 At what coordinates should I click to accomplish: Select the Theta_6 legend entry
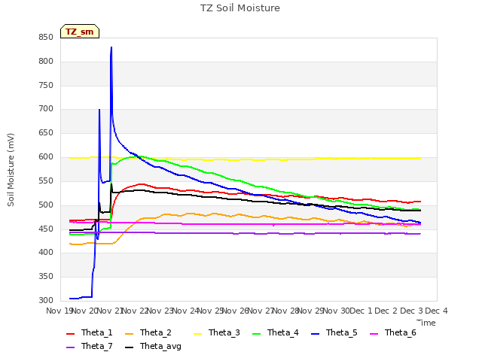pyautogui.click(x=393, y=332)
